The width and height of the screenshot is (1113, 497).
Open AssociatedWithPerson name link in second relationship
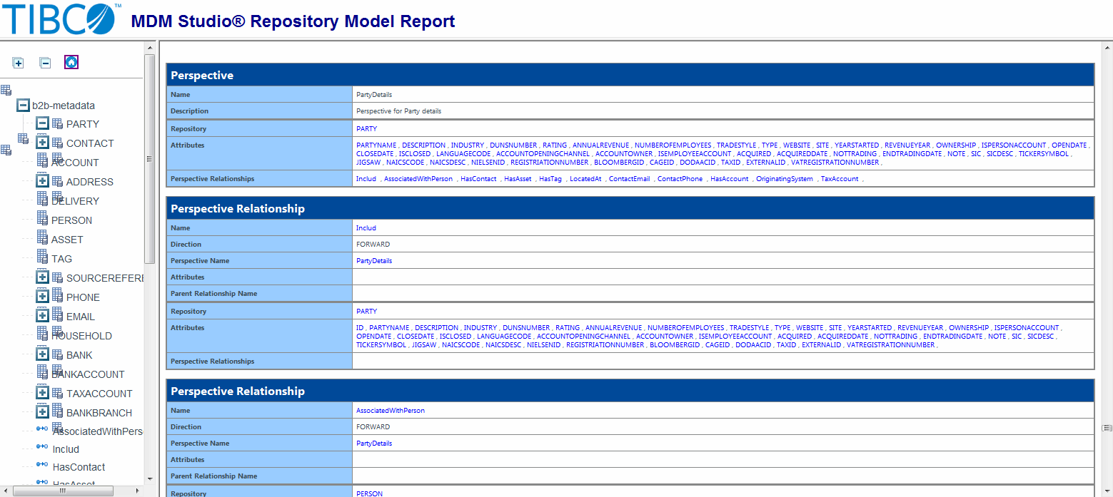(x=391, y=411)
